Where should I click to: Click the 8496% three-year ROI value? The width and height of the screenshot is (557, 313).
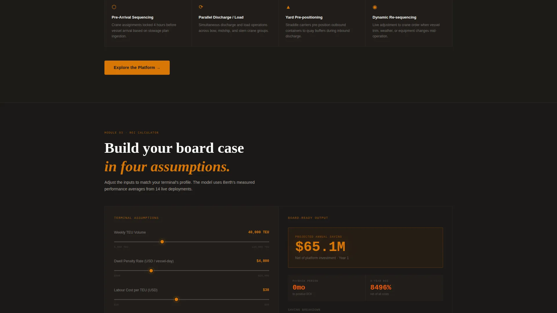pos(381,287)
